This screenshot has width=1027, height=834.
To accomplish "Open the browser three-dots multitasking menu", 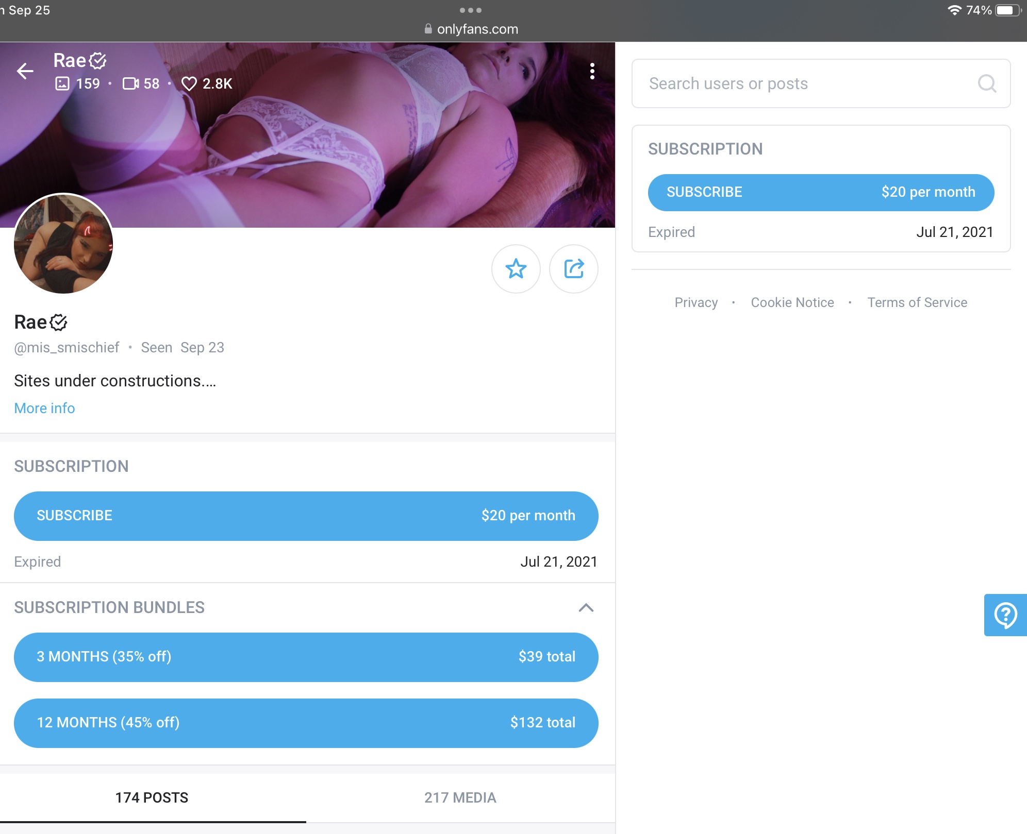I will pyautogui.click(x=470, y=10).
